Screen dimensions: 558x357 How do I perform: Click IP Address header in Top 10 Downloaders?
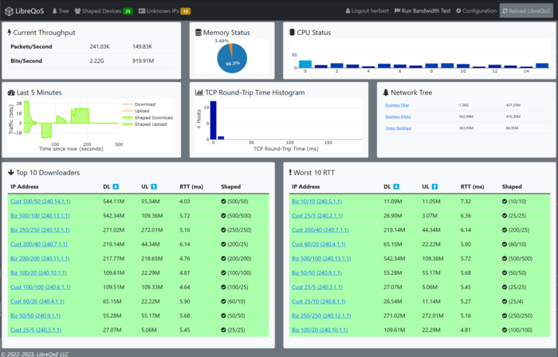point(25,186)
